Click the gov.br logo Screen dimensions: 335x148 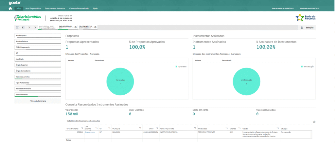click(x=14, y=3)
